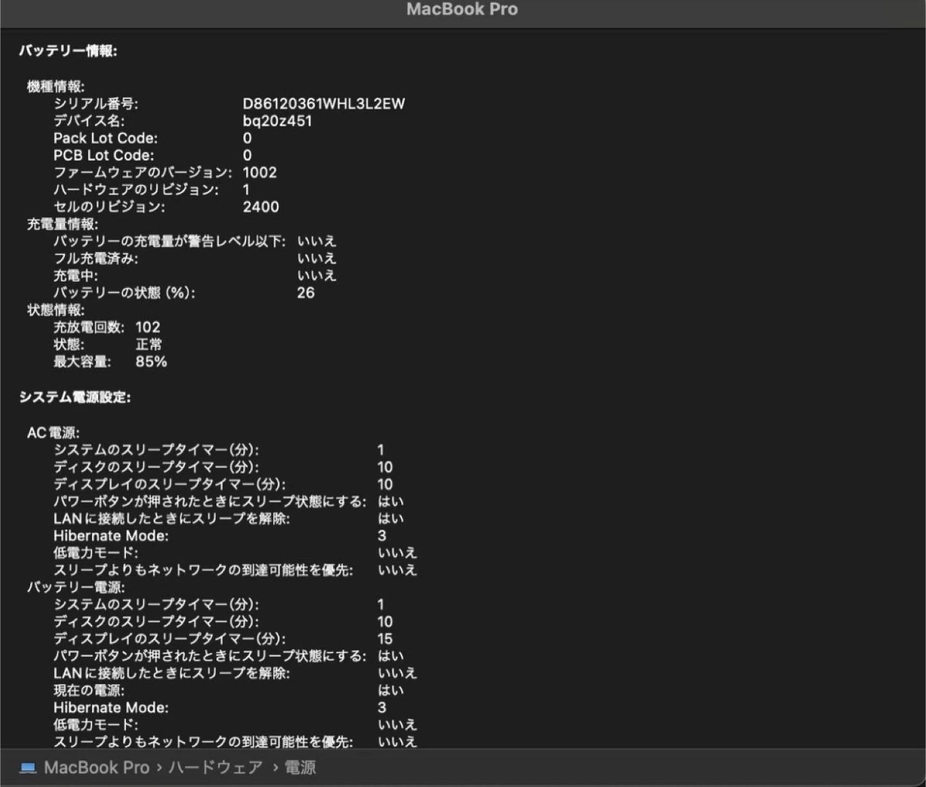This screenshot has width=926, height=787.
Task: Click the laptop icon in the path bar
Action: pyautogui.click(x=28, y=768)
